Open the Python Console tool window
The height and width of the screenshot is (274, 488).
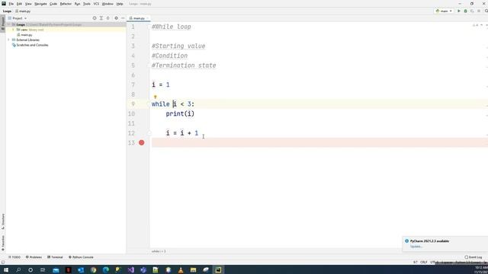pos(81,257)
